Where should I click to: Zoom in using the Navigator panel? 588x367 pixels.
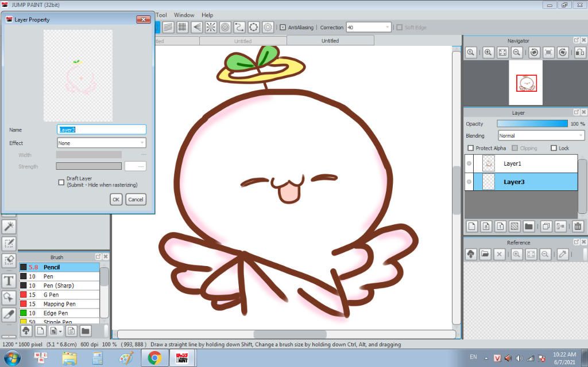coord(488,52)
